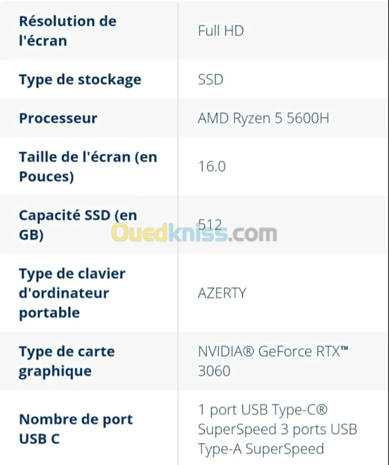Click the "AMD Ryzen 5 5600H" value
This screenshot has height=465, width=389.
pos(263,118)
